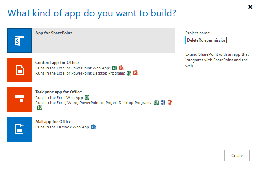Click into the Project name field
This screenshot has height=169, width=258.
214,40
